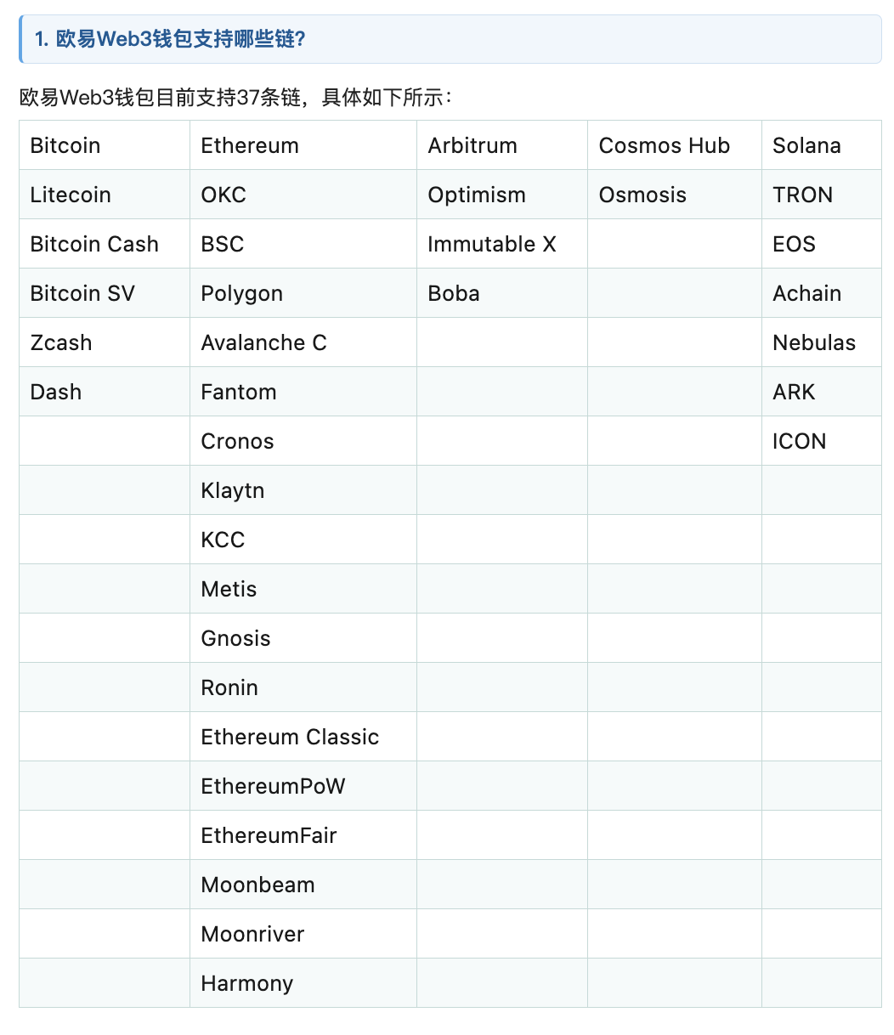The image size is (894, 1035).
Task: Select the Ethereum cell in the table
Action: (x=250, y=145)
